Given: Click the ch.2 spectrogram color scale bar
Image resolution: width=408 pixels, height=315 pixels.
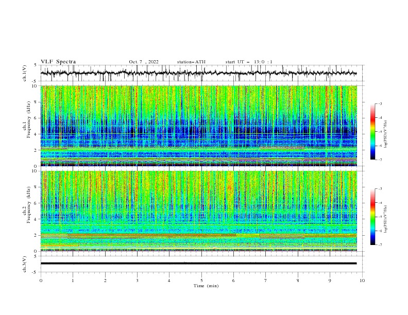Looking at the screenshot, I should 372,217.
